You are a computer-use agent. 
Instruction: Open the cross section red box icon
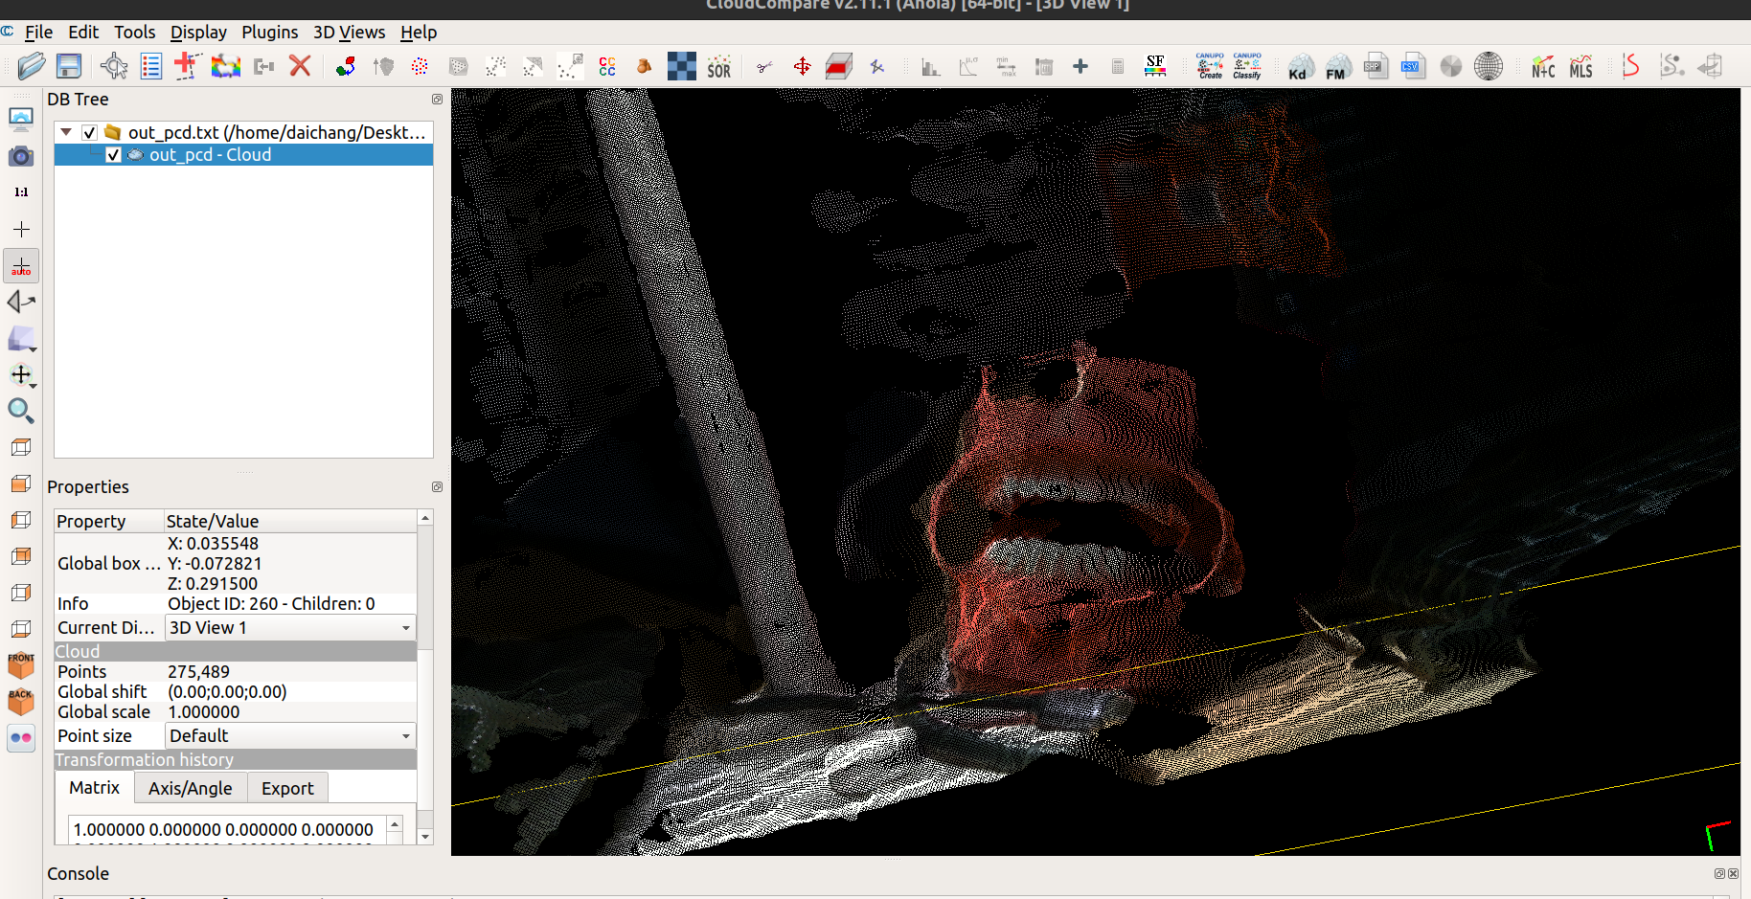pos(839,66)
